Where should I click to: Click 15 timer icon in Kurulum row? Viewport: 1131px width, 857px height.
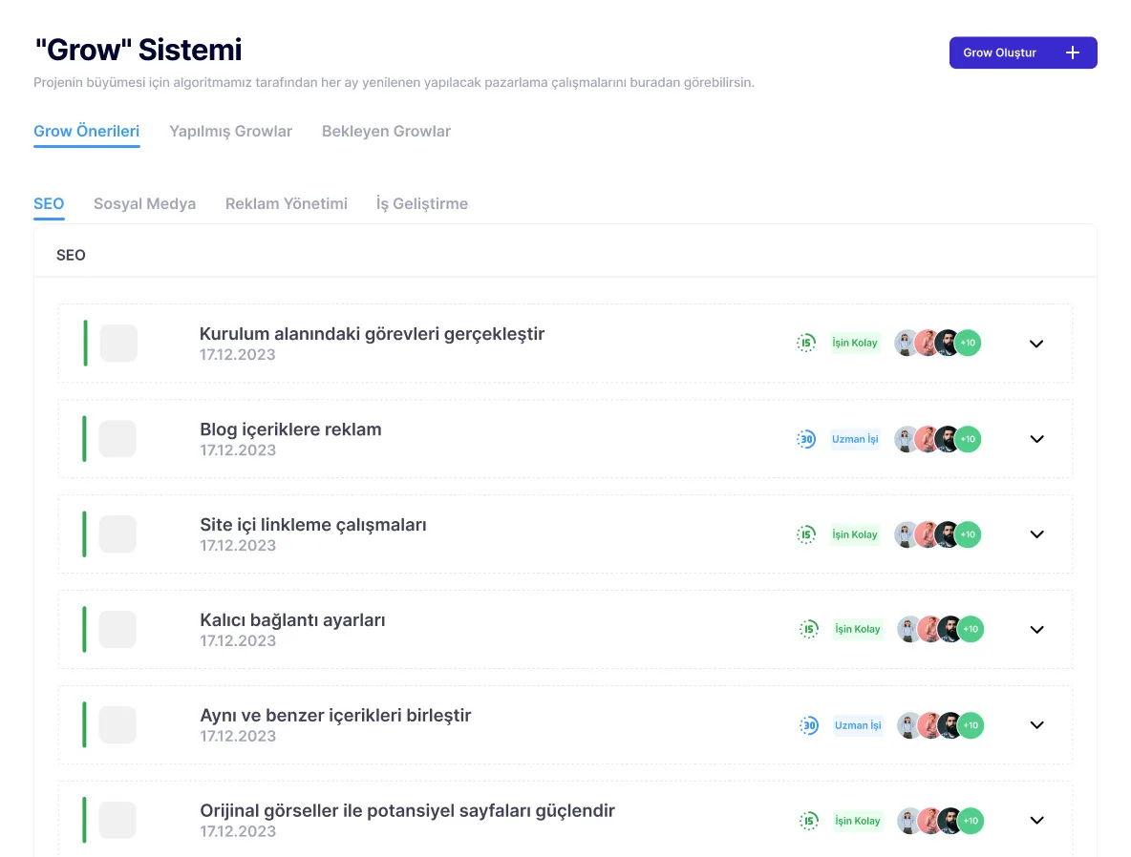pos(805,344)
